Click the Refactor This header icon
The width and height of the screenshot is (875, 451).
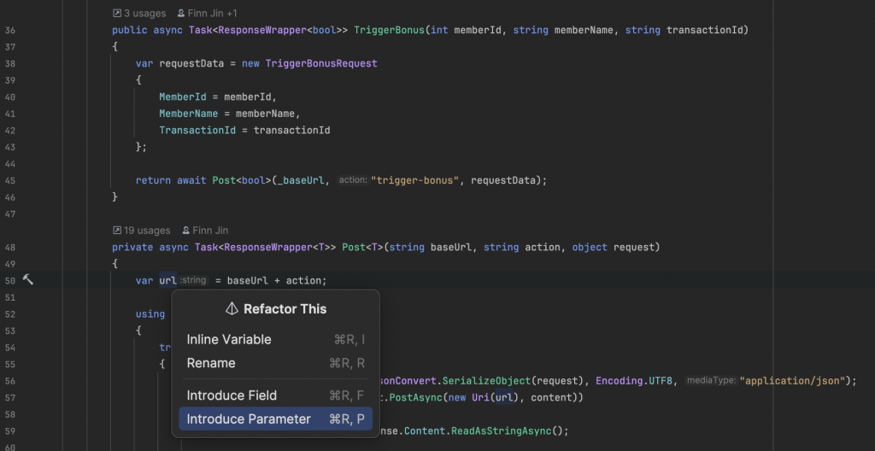232,308
